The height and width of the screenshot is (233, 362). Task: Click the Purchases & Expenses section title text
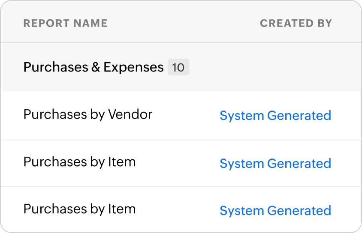[93, 67]
